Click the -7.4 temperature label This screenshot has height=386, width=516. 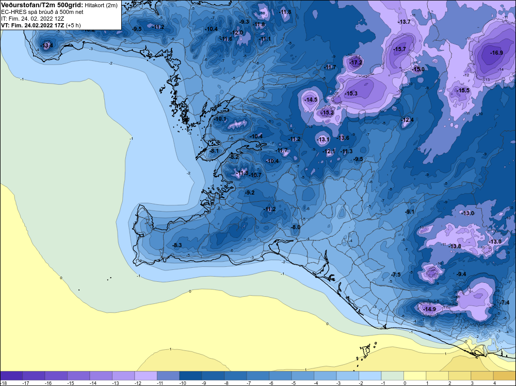[x=505, y=302]
